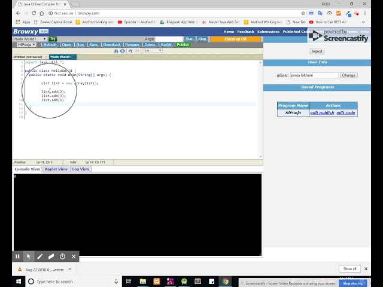This screenshot has height=287, width=383.
Task: Switch to the Applet View tab
Action: [56, 169]
